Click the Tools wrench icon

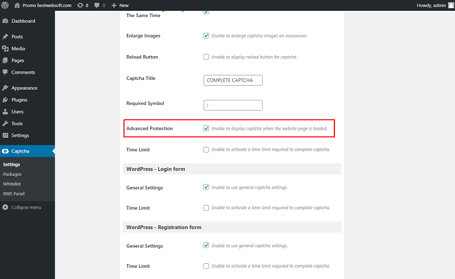click(5, 123)
